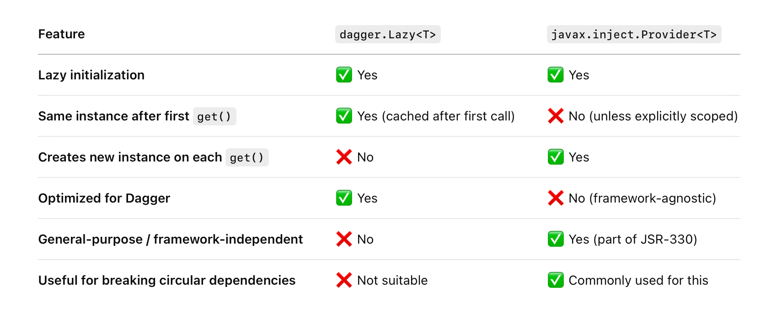Click 'Useful for breaking circular dependencies' label
The image size is (771, 323).
pyautogui.click(x=167, y=280)
